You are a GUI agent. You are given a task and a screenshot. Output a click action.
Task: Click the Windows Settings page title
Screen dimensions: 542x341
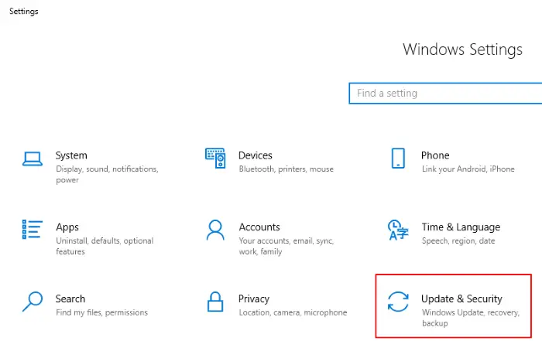coord(462,49)
